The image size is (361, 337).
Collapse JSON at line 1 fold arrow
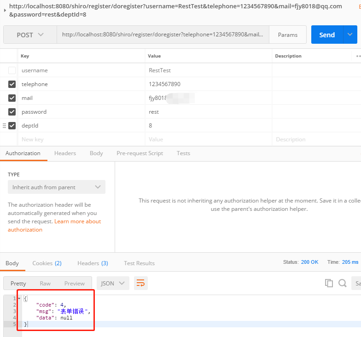pyautogui.click(x=19, y=298)
